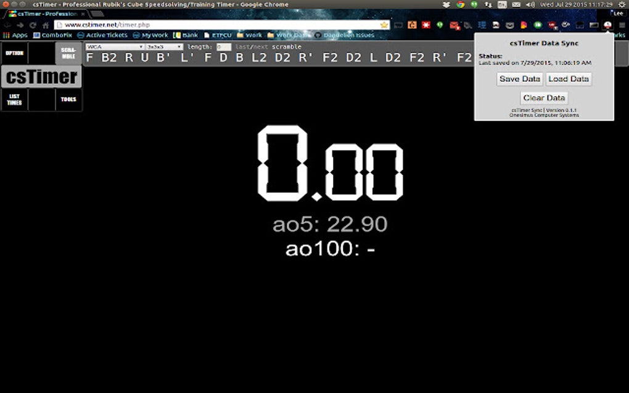Open the TOOLS panel

point(68,99)
